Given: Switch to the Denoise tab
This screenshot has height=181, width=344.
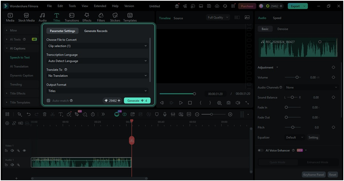Looking at the screenshot, I should (283, 29).
